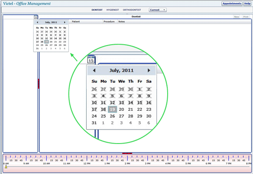Click July, 2011 title in small date picker
253x174 pixels.
51,23
